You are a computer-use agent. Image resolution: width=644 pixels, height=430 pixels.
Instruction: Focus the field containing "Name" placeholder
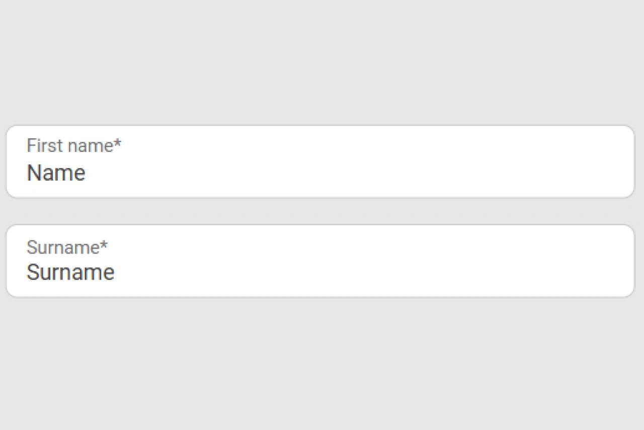pyautogui.click(x=320, y=173)
